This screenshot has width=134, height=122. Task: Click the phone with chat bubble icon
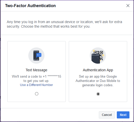[x=36, y=56]
